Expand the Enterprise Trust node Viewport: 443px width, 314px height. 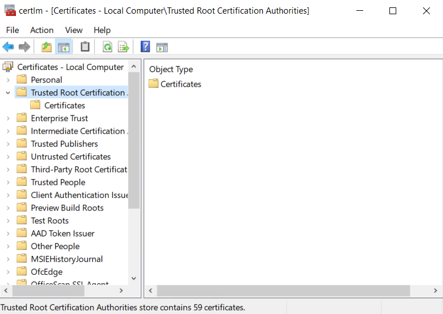[8, 118]
